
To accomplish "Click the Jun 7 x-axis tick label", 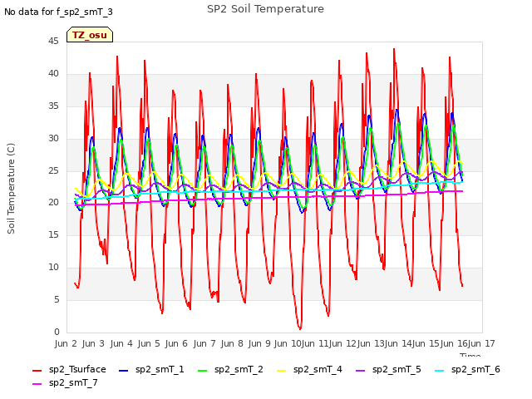I will point(204,343).
